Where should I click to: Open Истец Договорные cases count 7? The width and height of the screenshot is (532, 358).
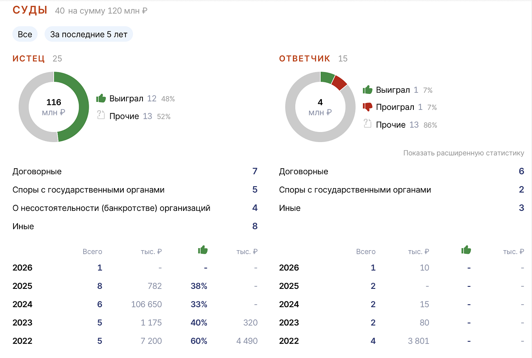255,171
